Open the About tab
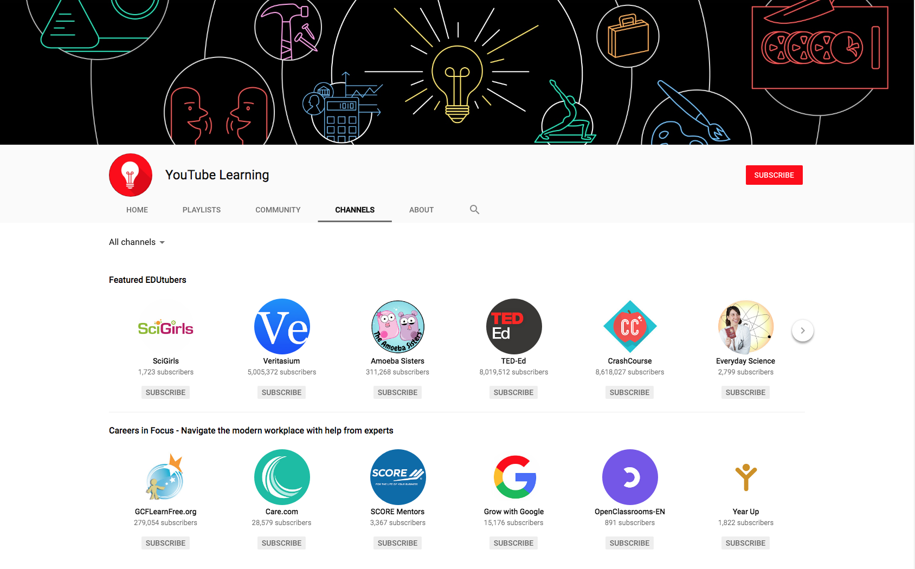The width and height of the screenshot is (915, 569). tap(422, 210)
